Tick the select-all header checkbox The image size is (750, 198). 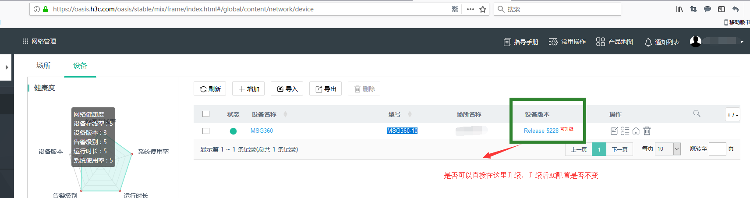coord(206,114)
